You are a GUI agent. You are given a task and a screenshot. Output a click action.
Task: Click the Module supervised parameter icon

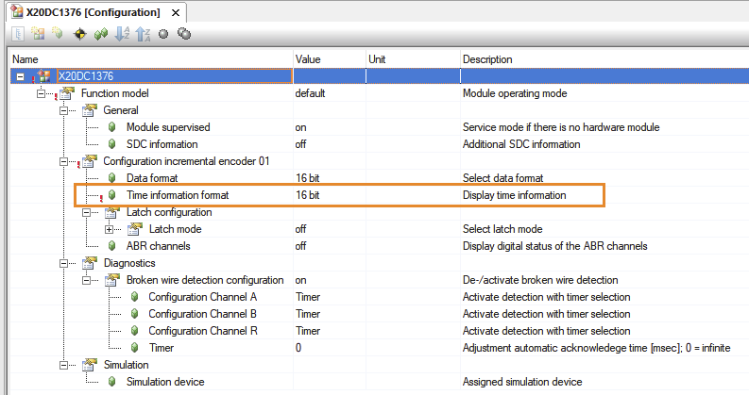click(111, 127)
